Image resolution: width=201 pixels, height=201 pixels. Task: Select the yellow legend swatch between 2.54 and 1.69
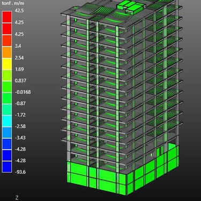coord(7,64)
